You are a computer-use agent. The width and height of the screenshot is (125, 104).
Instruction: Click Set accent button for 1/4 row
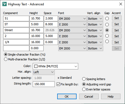116,42
